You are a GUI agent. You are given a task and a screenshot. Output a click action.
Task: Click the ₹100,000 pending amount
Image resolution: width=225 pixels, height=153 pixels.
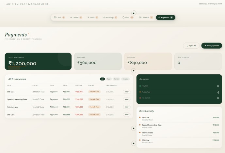(79, 92)
